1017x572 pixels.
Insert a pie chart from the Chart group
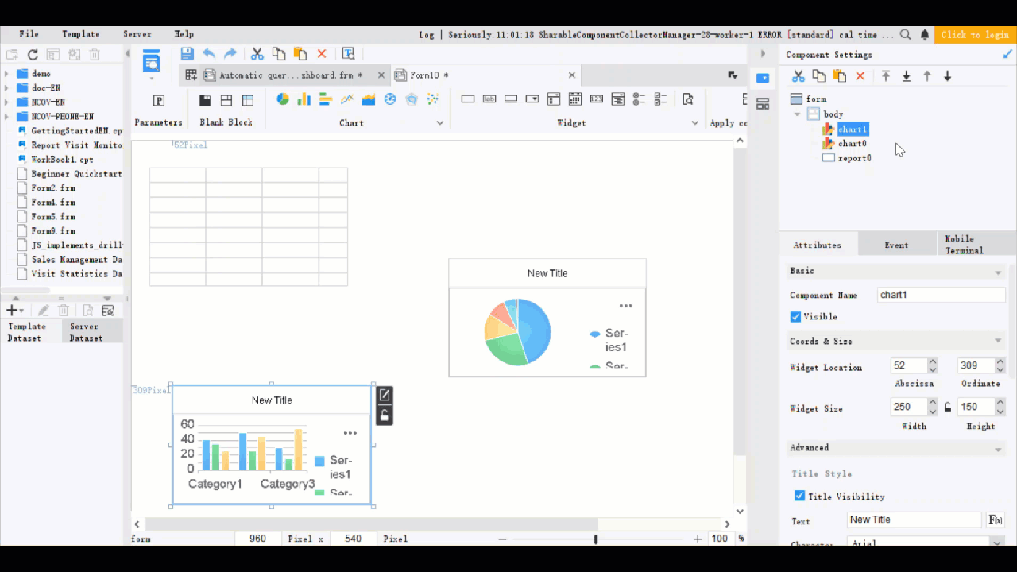(x=283, y=99)
